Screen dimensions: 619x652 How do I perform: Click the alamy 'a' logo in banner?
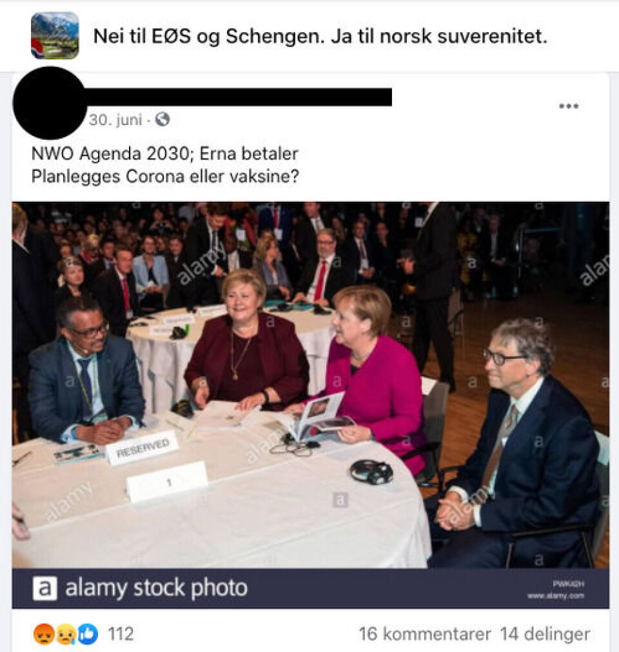click(44, 588)
